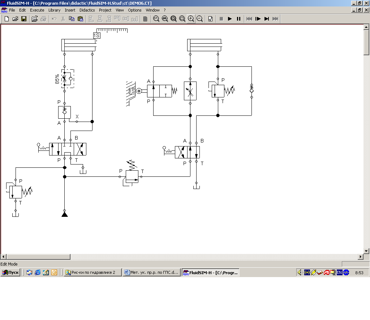Click the Align Middle vertically icon

pos(126,19)
